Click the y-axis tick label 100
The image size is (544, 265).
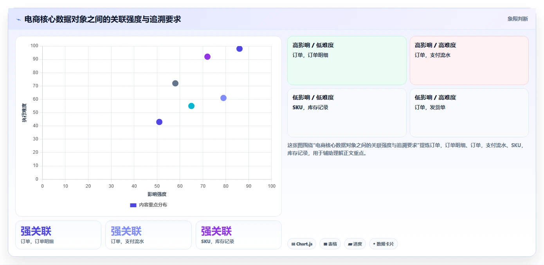pos(34,46)
